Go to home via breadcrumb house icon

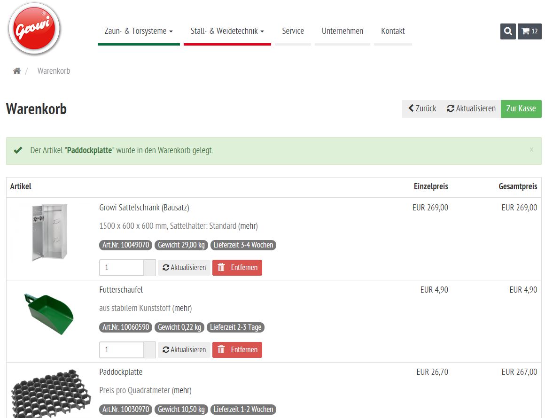click(17, 71)
